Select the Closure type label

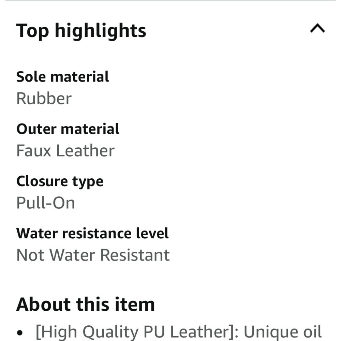tap(60, 182)
